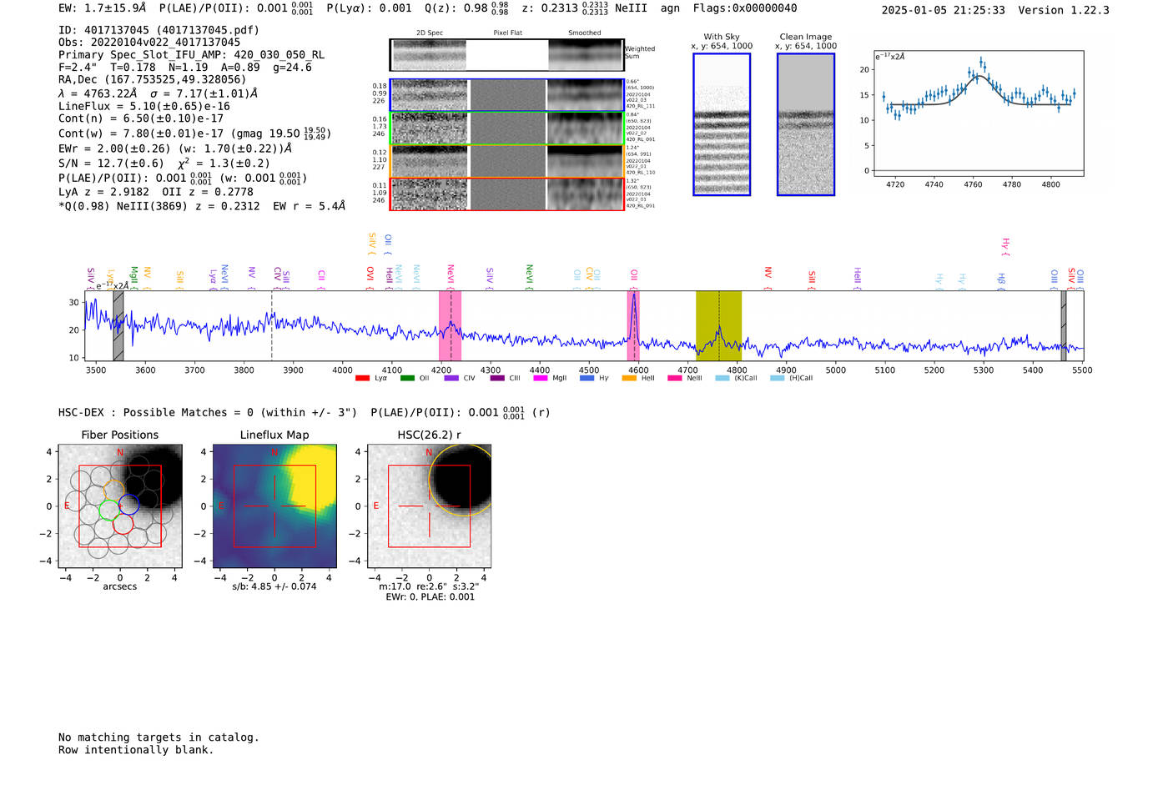Click the green MgII line label
This screenshot has height=795, width=1168.
[133, 276]
